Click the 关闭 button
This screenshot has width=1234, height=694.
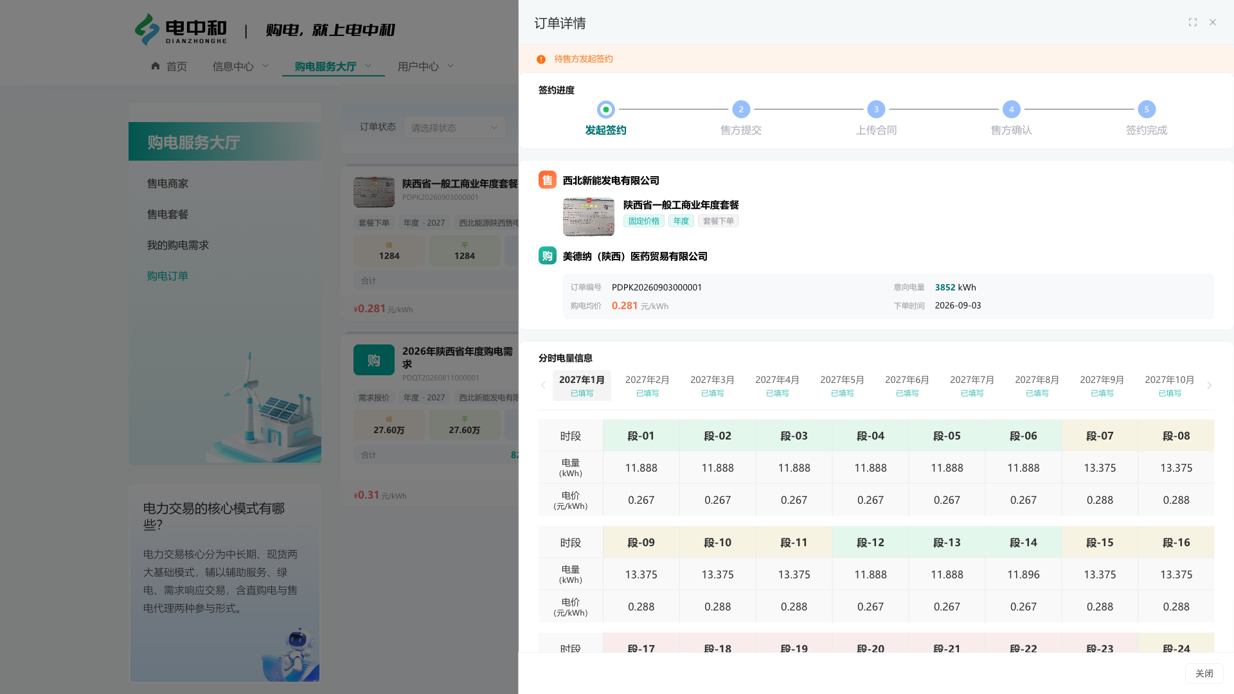[x=1204, y=673]
